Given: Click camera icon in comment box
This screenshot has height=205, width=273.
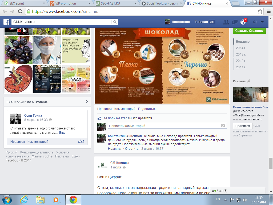Looking at the screenshot, I should (x=223, y=125).
